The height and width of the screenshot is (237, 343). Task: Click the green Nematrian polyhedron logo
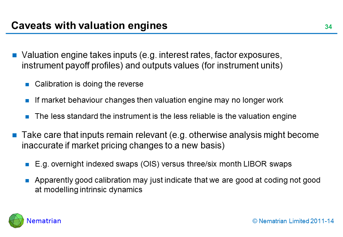pos(16,221)
